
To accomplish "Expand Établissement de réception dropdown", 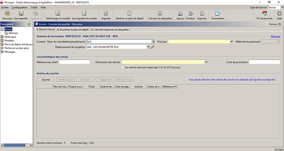I will (148, 47).
